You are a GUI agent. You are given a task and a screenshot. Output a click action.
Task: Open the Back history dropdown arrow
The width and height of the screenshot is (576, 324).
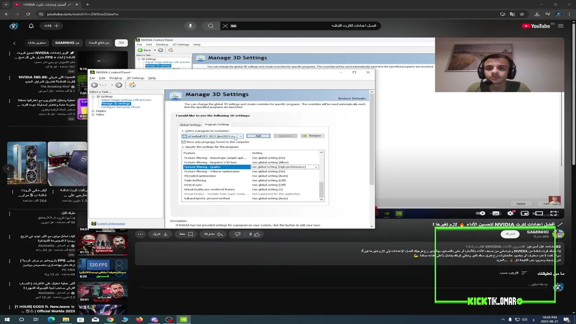(112, 85)
